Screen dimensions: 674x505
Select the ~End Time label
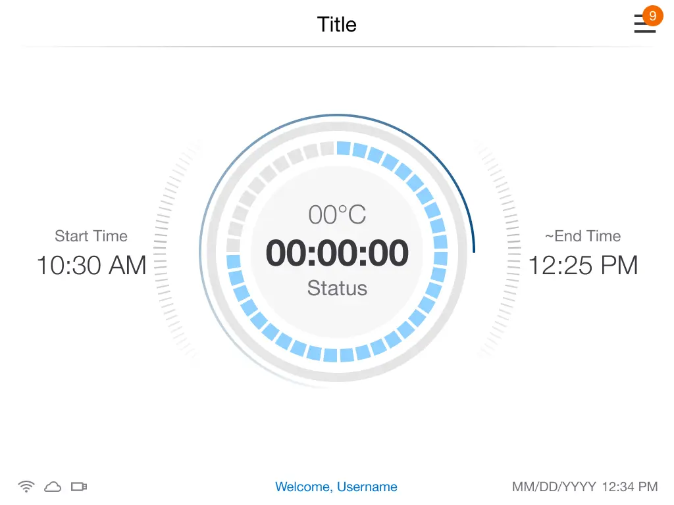(583, 236)
